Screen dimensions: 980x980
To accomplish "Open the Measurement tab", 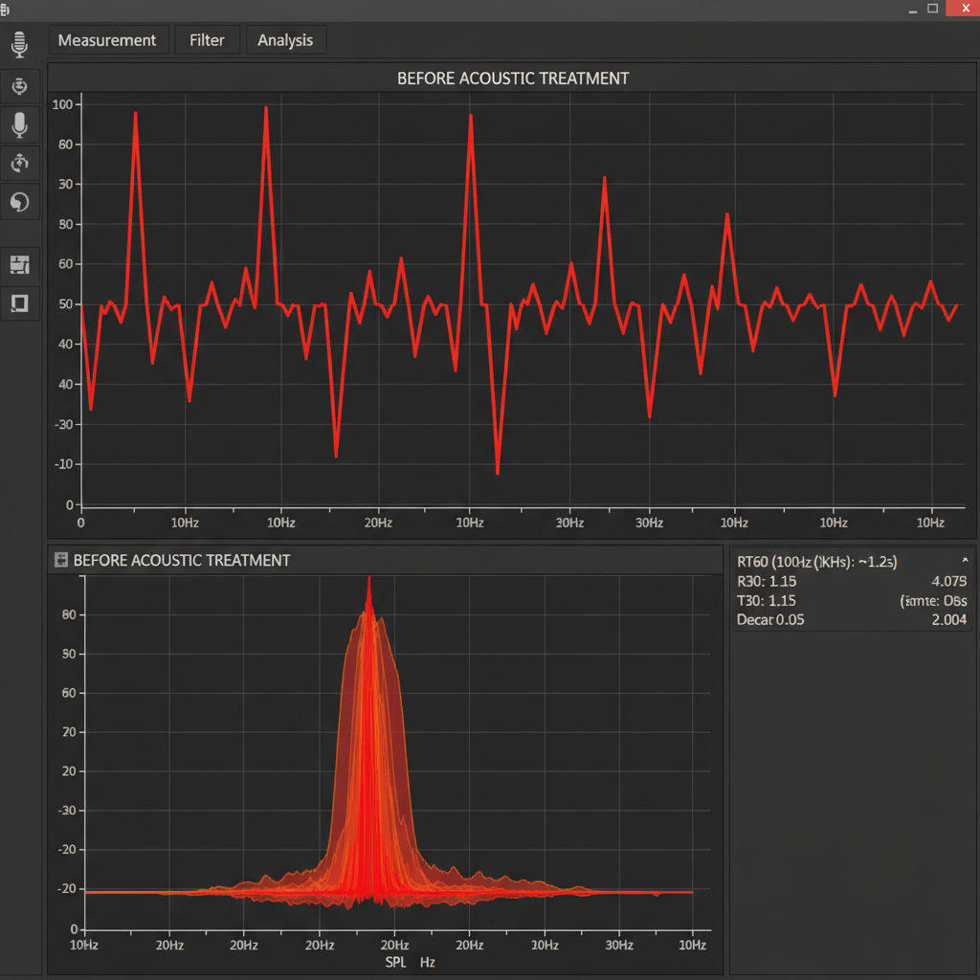I will pos(107,40).
